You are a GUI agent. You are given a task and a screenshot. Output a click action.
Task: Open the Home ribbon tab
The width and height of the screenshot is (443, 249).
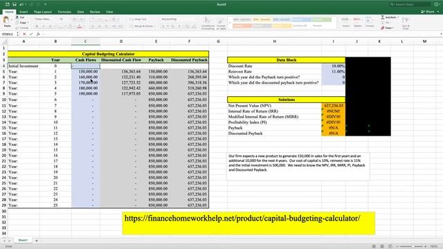(9, 12)
